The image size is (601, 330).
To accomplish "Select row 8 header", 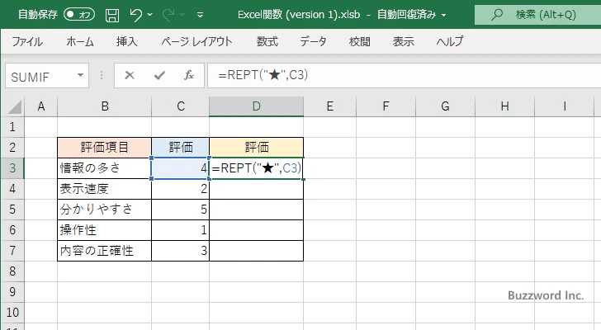I will coord(12,271).
